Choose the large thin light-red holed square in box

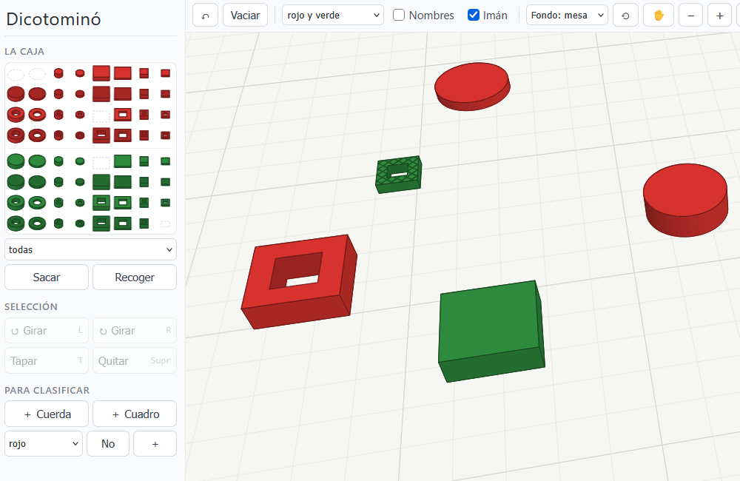pyautogui.click(x=123, y=115)
